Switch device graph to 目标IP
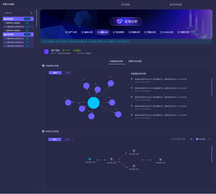Image resolution: width=216 pixels, height=194 pixels. (68, 73)
